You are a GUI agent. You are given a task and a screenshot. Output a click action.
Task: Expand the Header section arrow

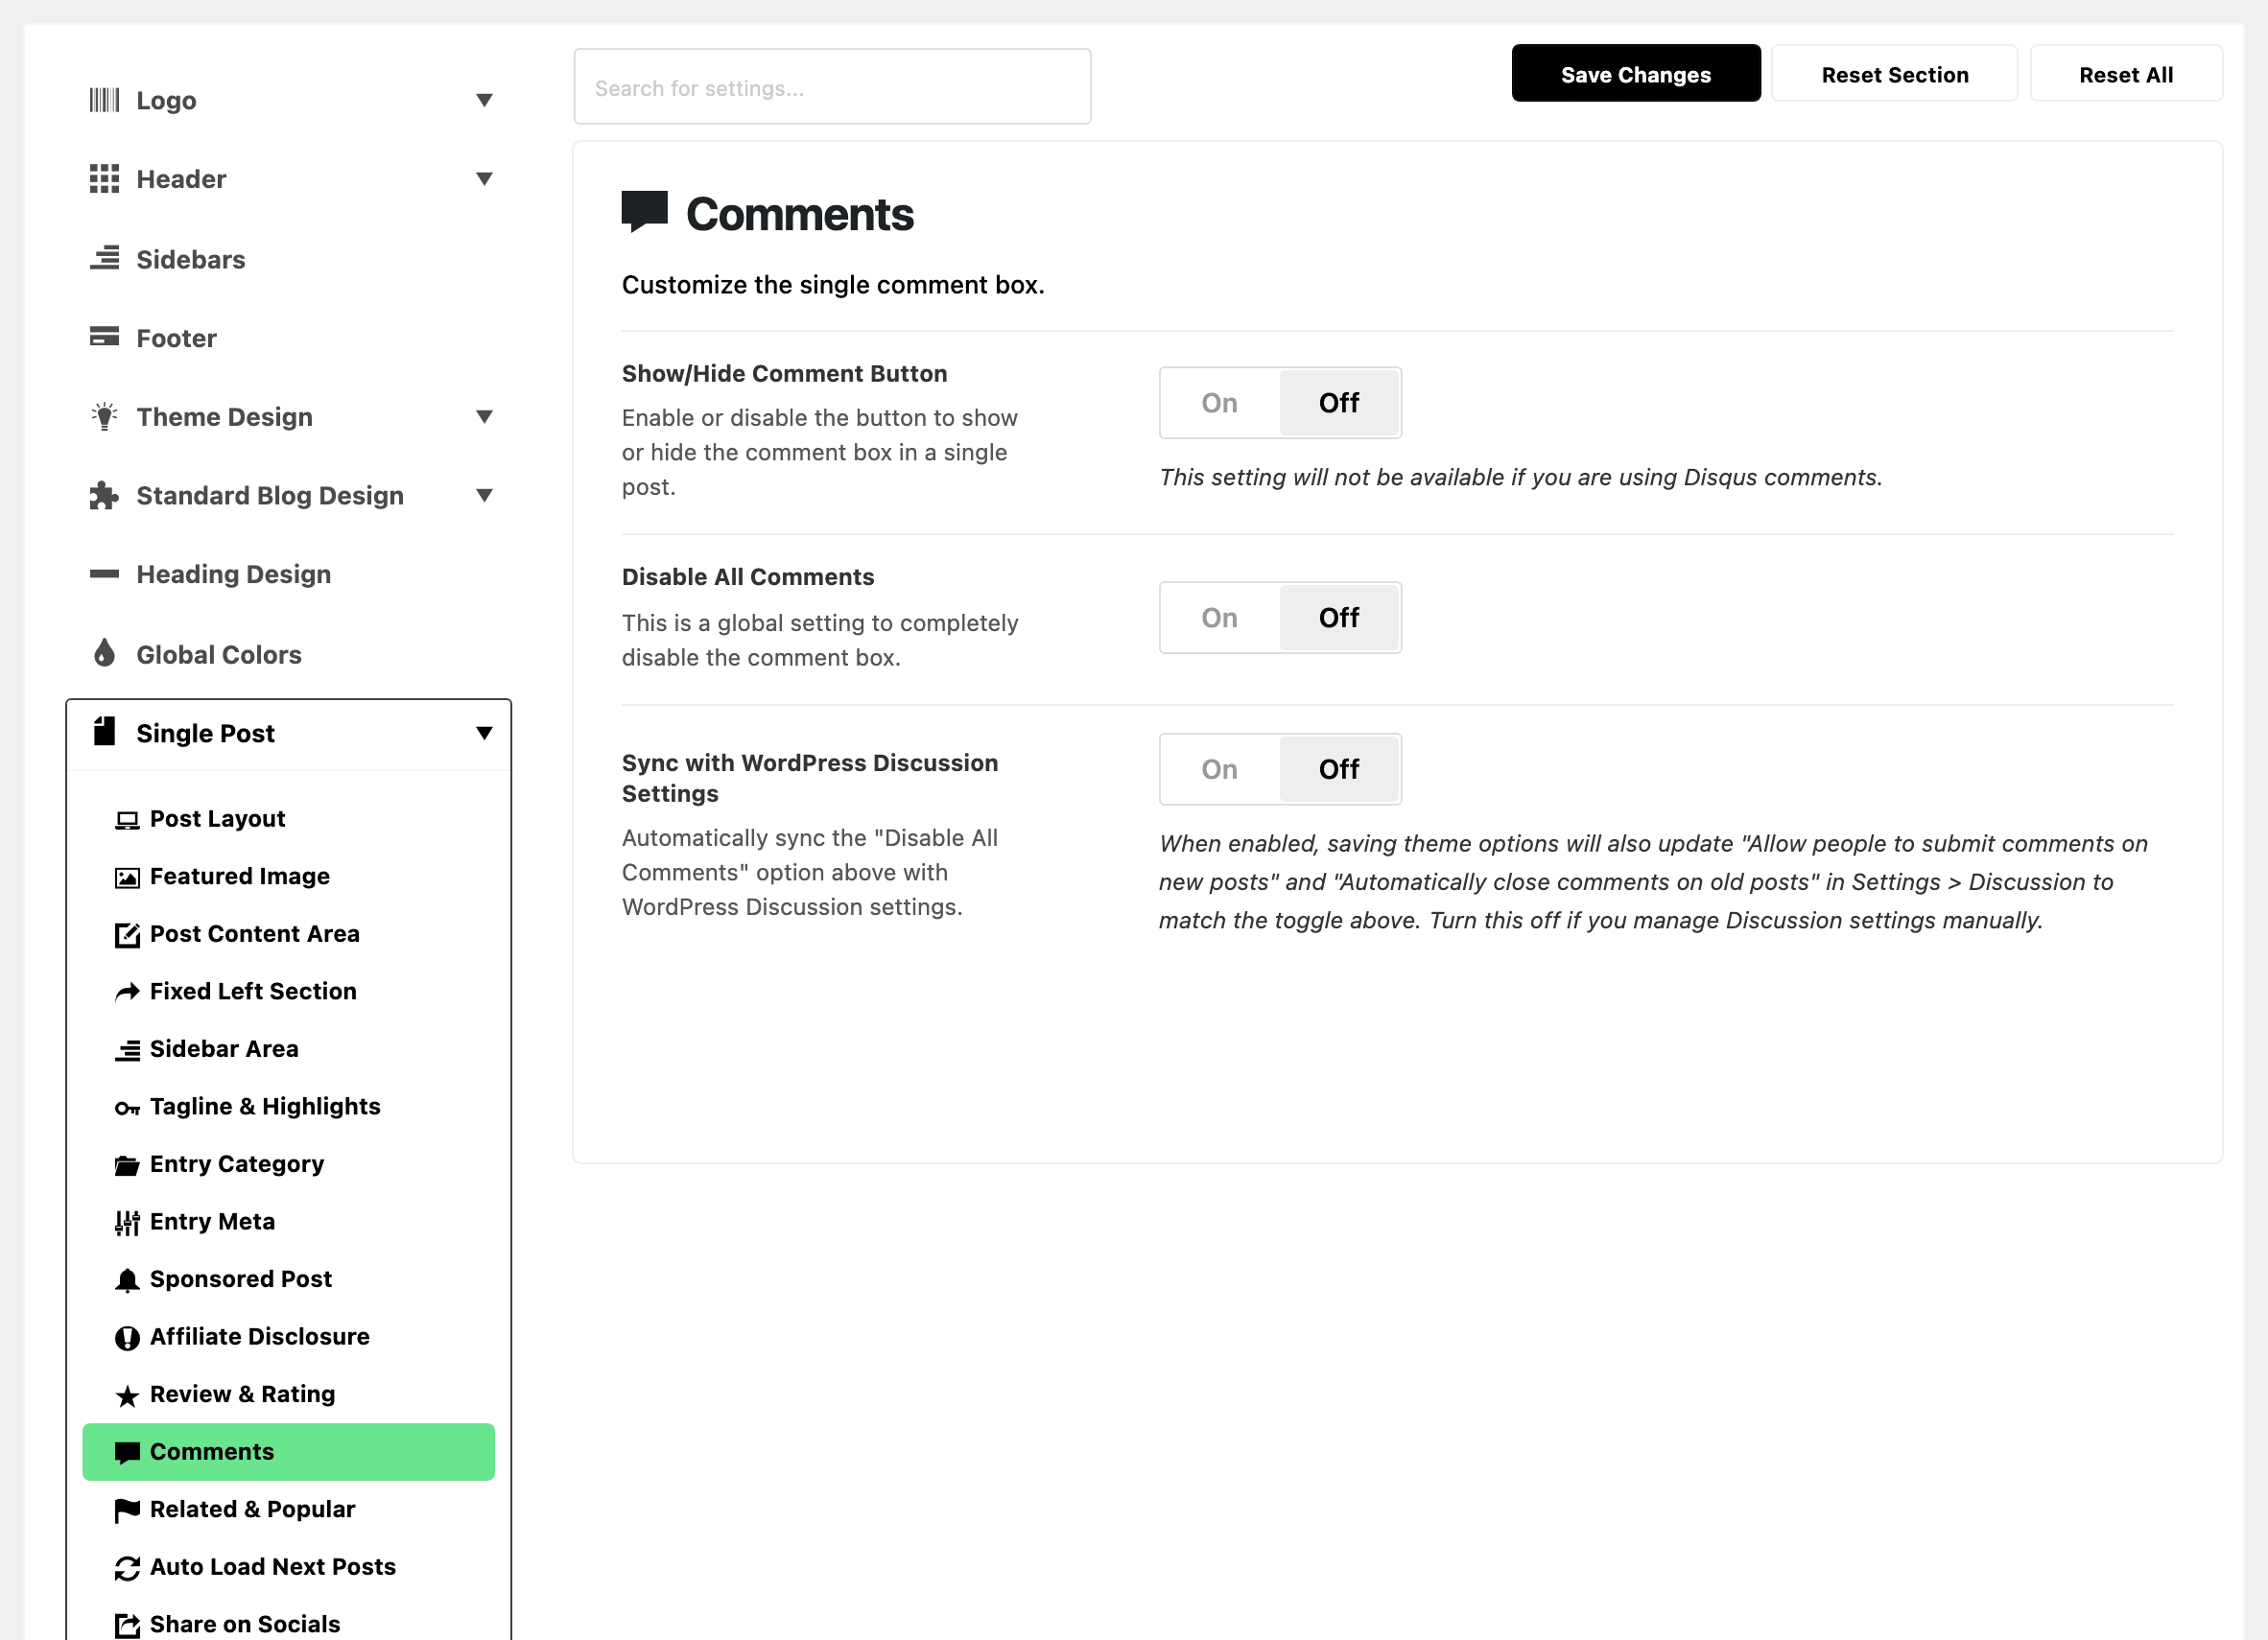click(484, 179)
